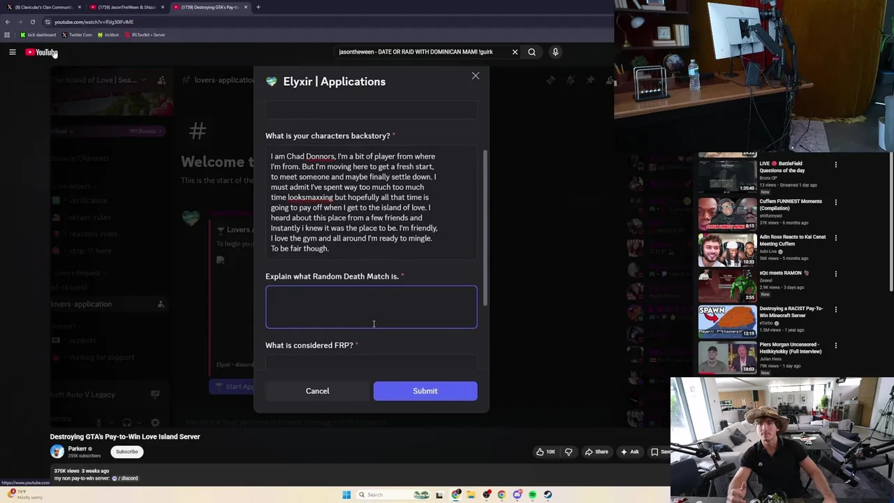Open the kick dashboard bookmark
This screenshot has height=503, width=894.
[38, 35]
